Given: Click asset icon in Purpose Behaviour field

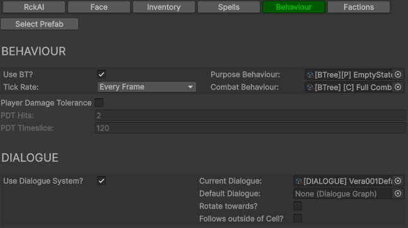Looking at the screenshot, I should pos(310,75).
